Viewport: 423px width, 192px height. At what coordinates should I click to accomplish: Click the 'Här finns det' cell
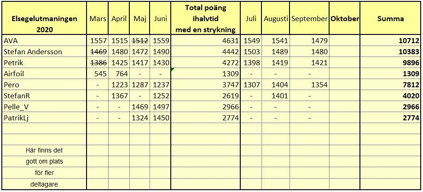coord(45,150)
